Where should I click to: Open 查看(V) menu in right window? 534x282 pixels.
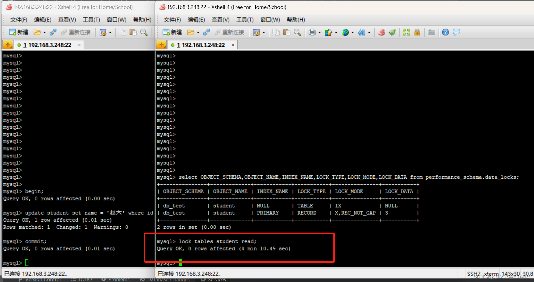coord(221,20)
